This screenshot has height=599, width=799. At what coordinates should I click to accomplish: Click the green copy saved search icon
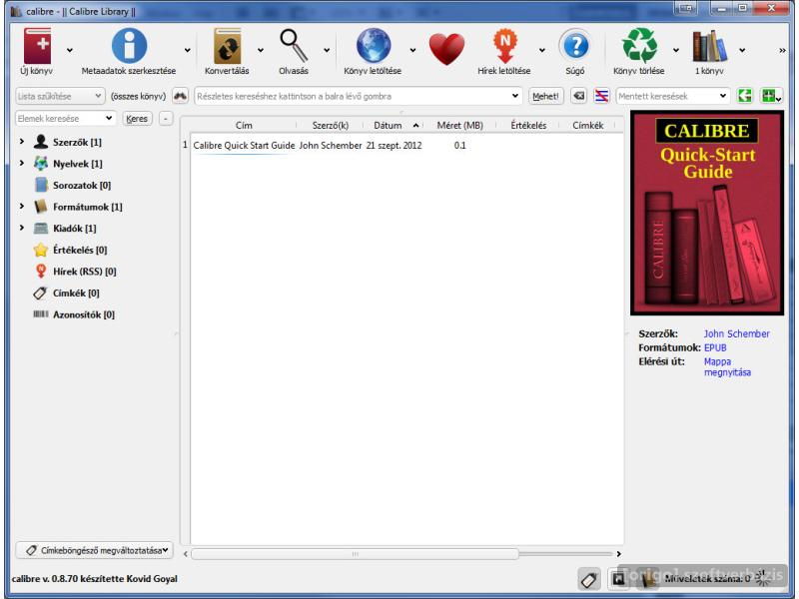(744, 96)
